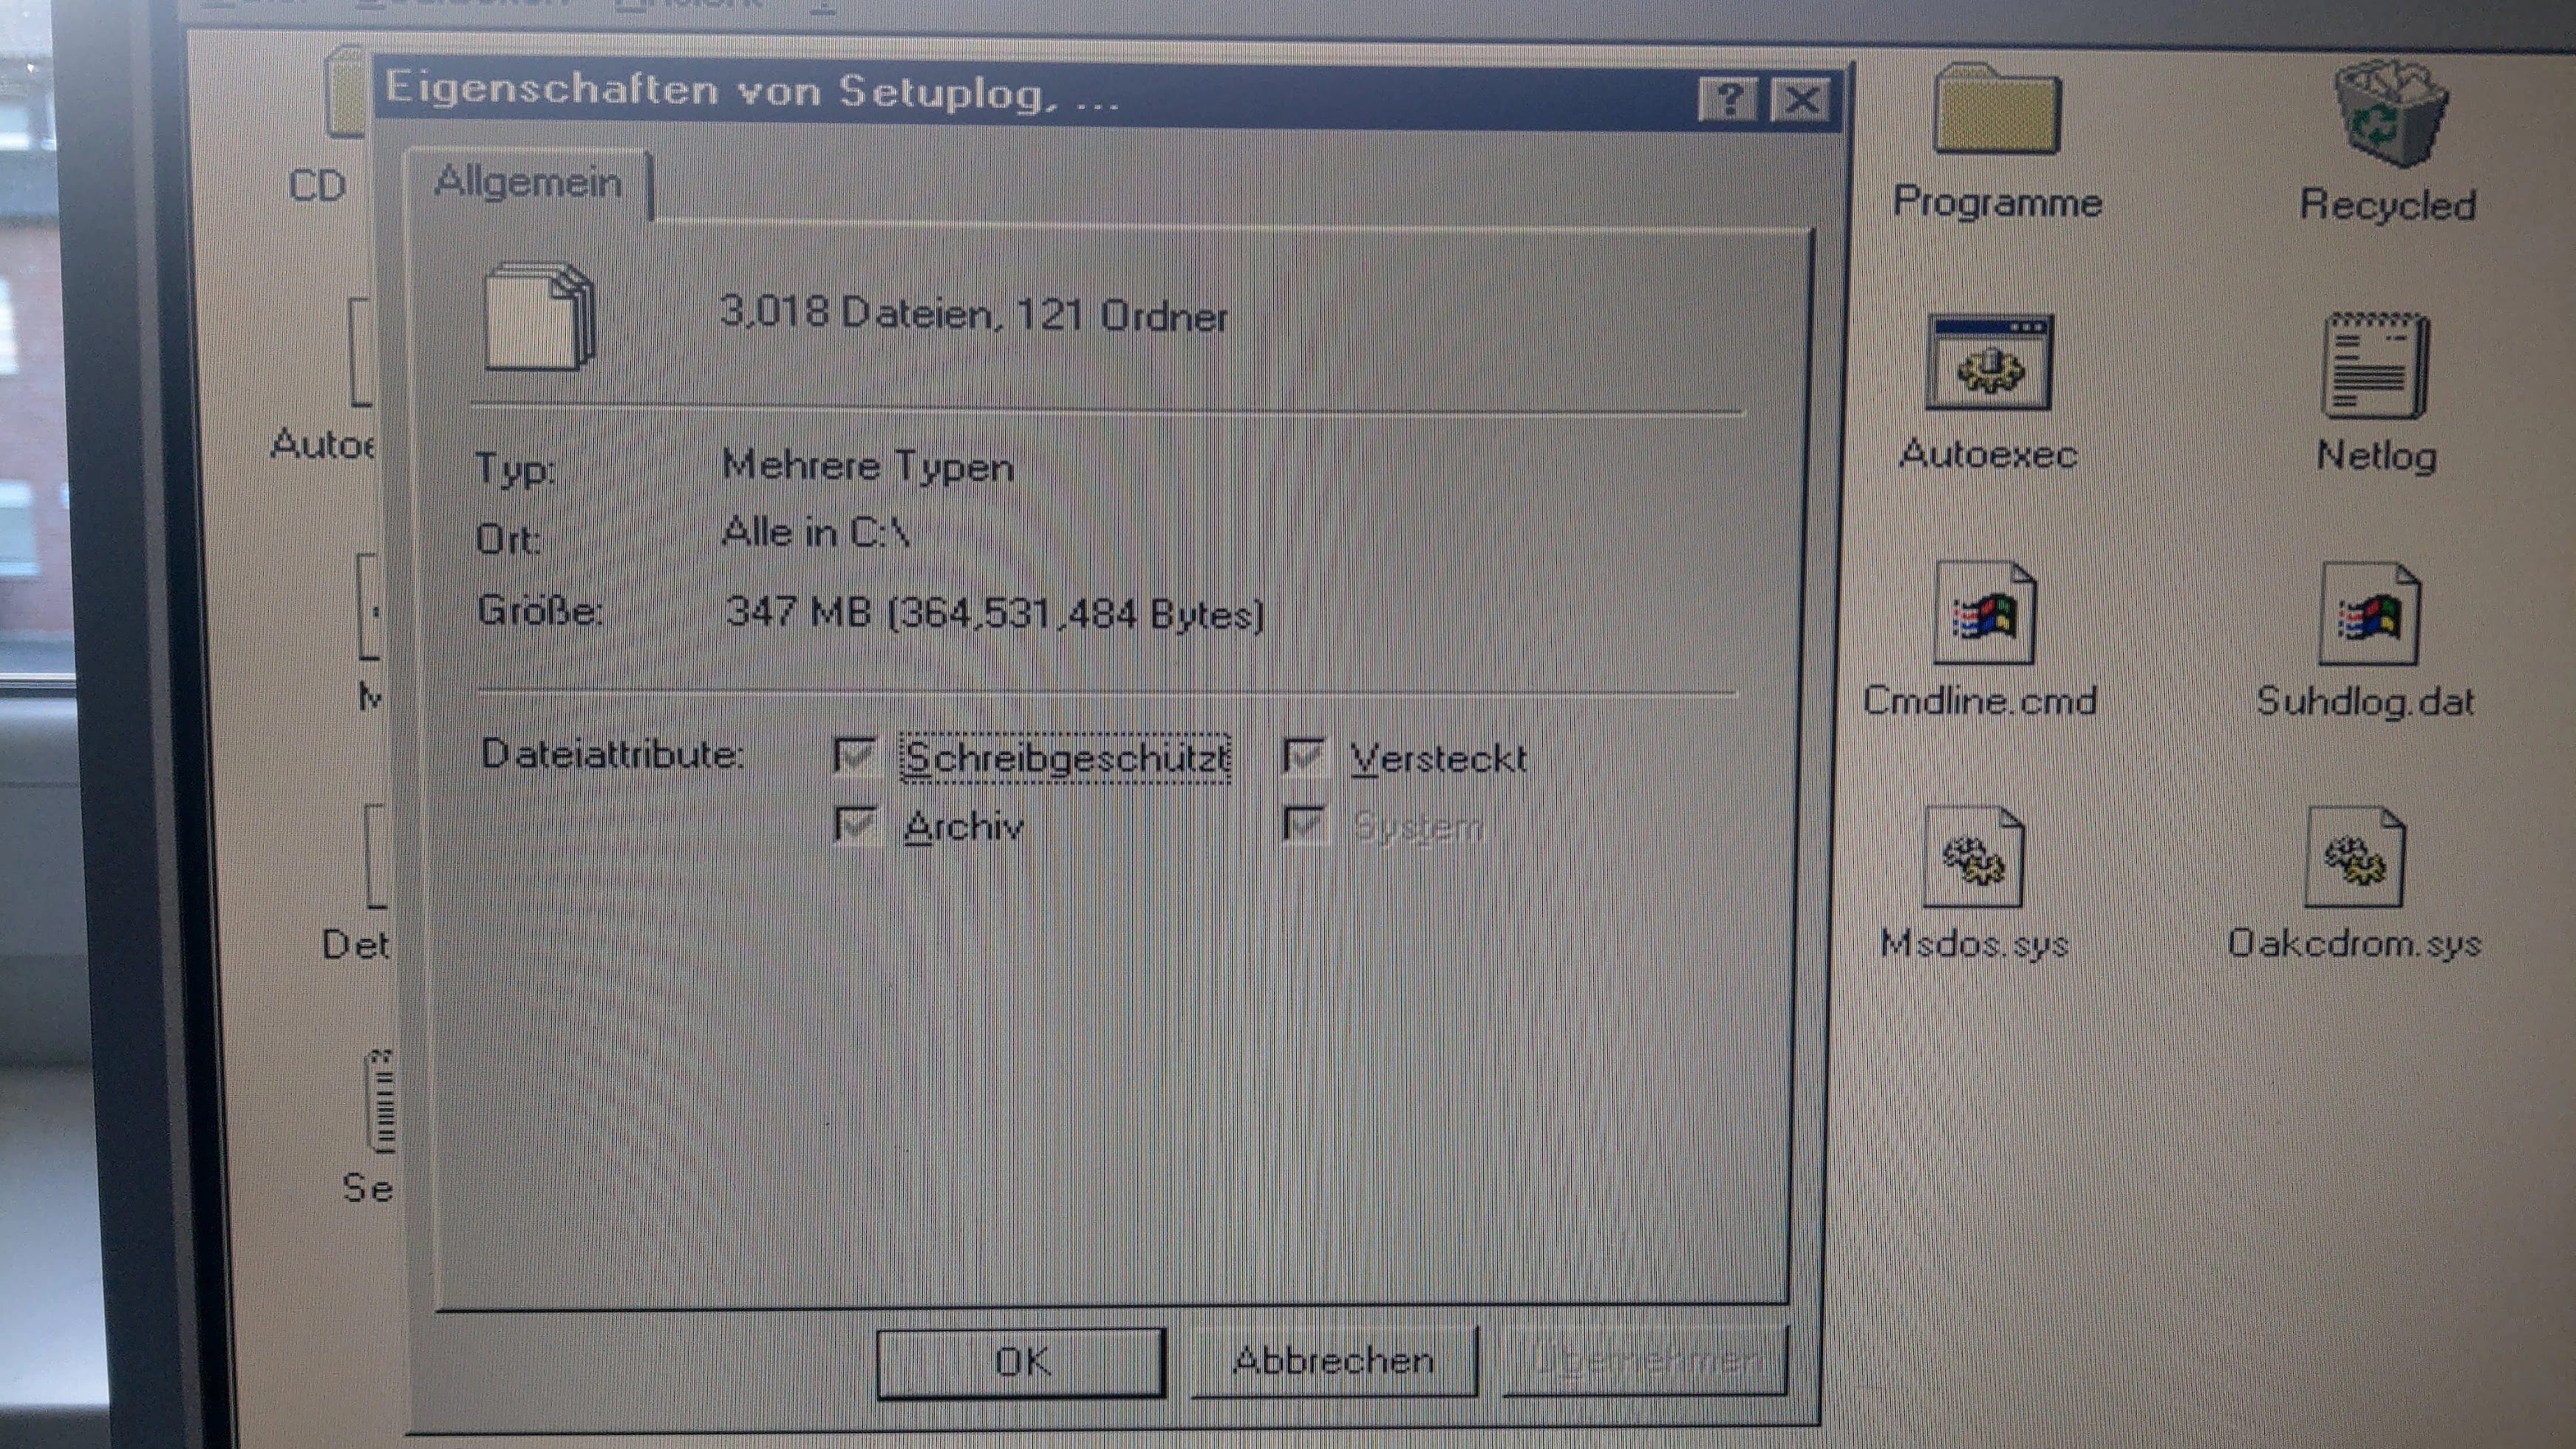Select the Autoexec batch file icon
2576x1449 pixels.
(x=1989, y=362)
